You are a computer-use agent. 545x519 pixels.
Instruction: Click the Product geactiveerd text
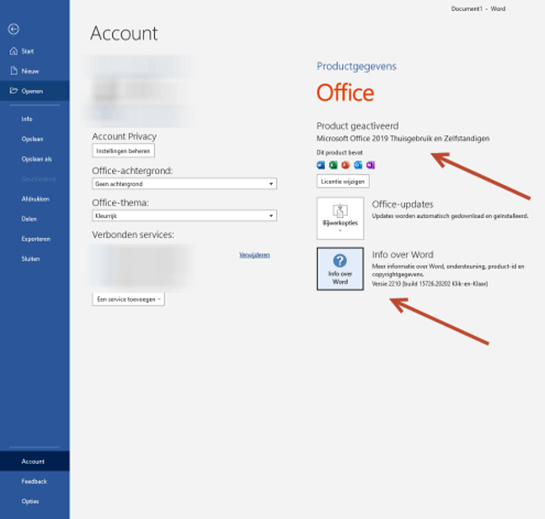[x=357, y=126]
